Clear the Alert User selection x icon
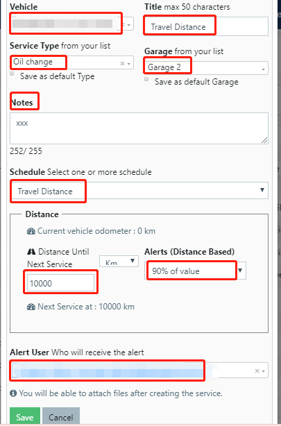 257,370
